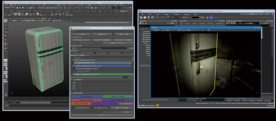Viewport: 276px width, 121px height.
Task: Select the scale gizmo icon in RE ENGINE
Action: click(180, 17)
